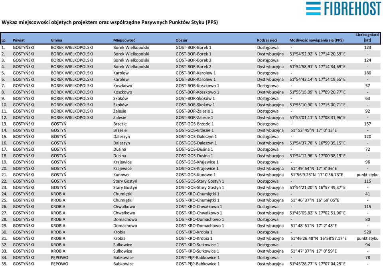This screenshot has width=383, height=267.
Task: Select socket count 529
Action: (367, 232)
